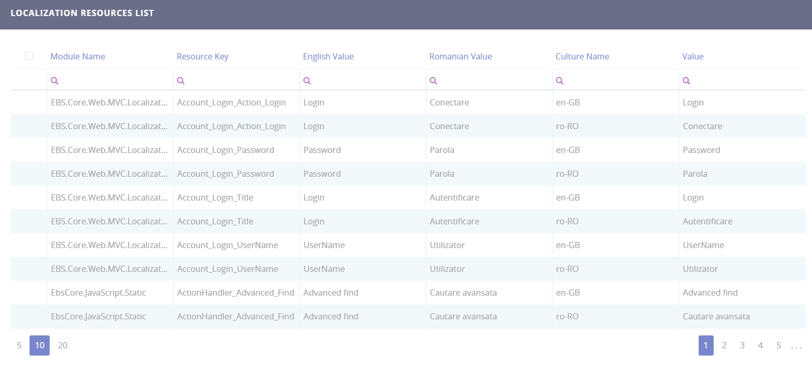The width and height of the screenshot is (812, 369).
Task: Toggle the select-all checkbox in header
Action: click(29, 56)
